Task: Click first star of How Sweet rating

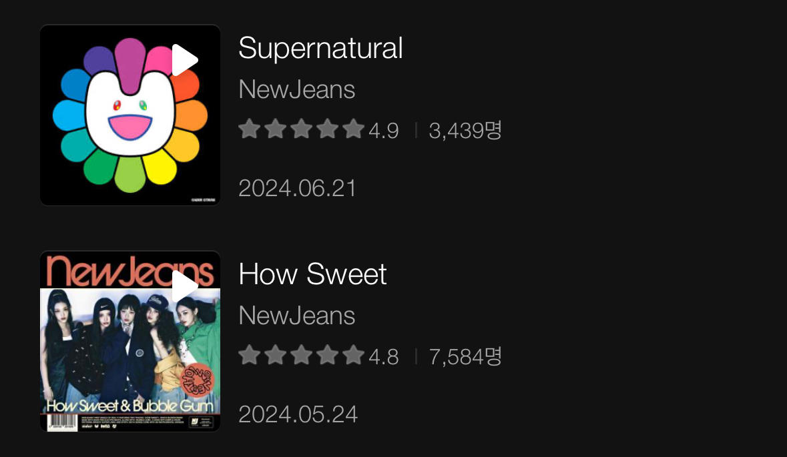Action: coord(249,356)
